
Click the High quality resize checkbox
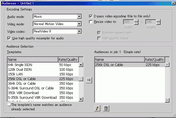tap(99, 38)
